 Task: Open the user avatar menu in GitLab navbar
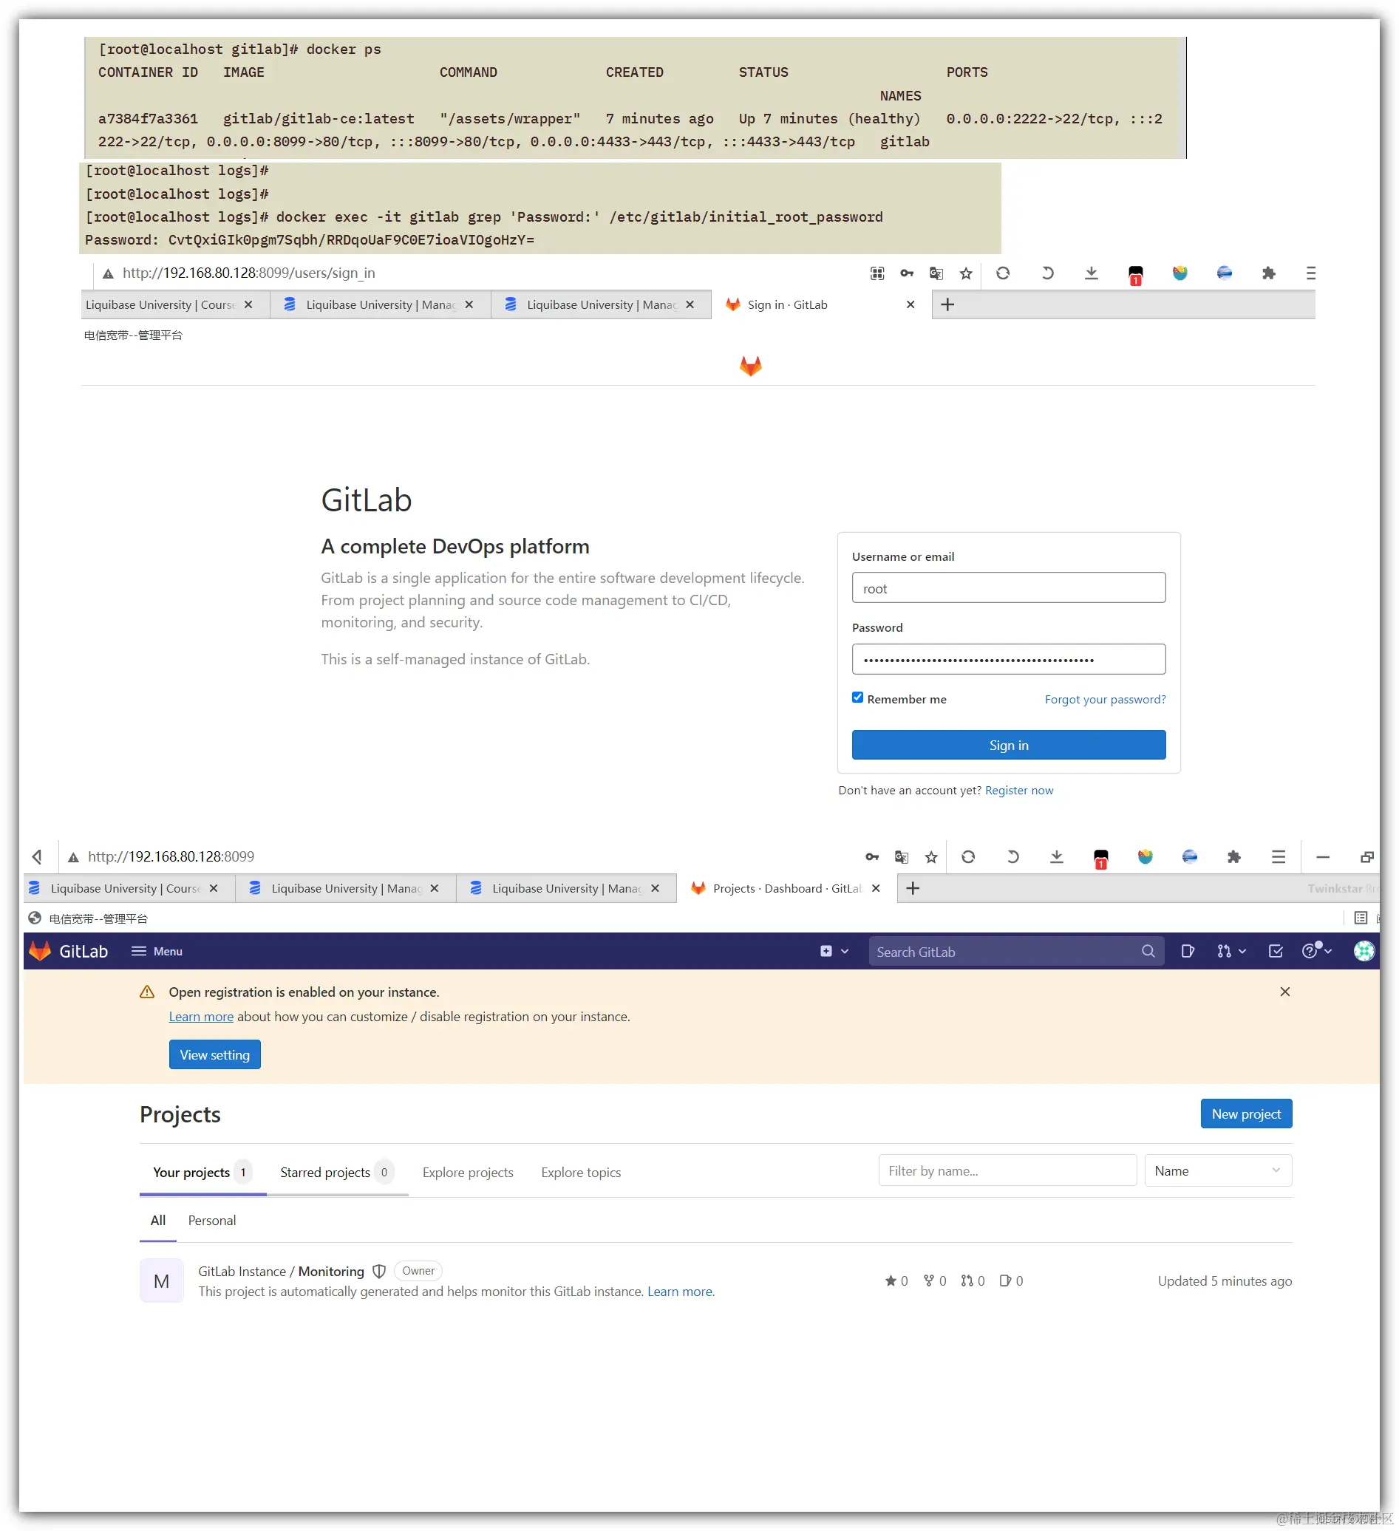1364,951
